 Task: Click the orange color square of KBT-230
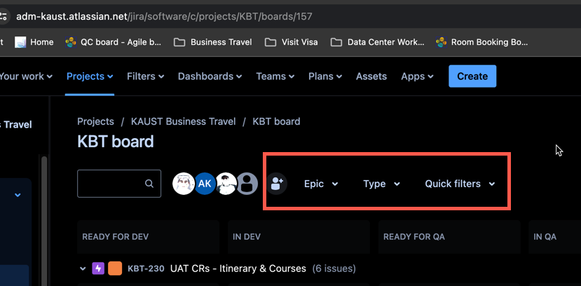115,268
